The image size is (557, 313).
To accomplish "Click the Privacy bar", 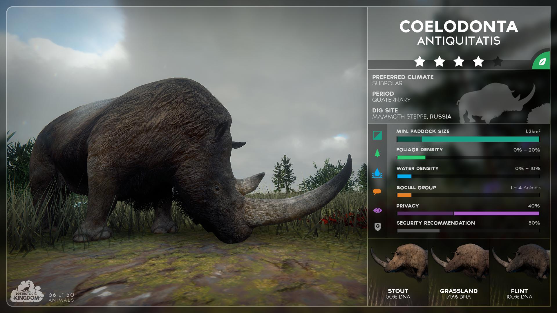I will tap(468, 214).
